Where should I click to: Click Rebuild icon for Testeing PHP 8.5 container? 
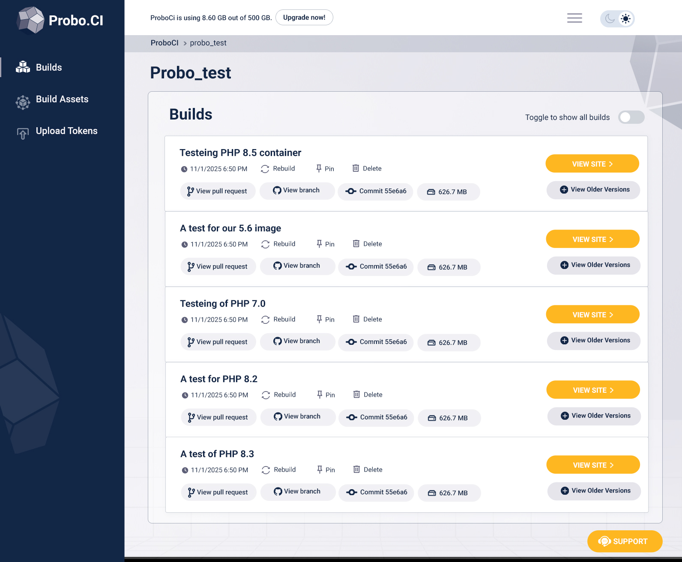(x=265, y=169)
